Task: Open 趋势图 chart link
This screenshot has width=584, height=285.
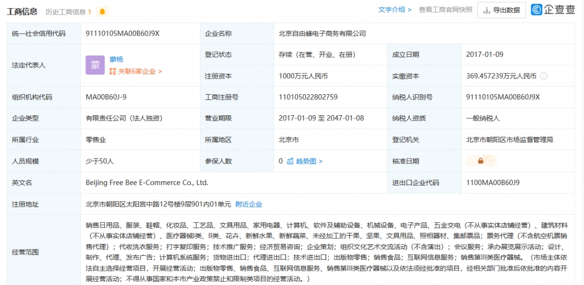Action: (304, 161)
